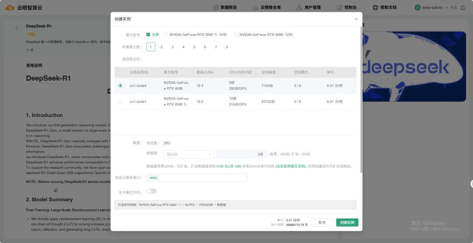This screenshot has height=243, width=473.
Task: Select compute count 4
Action: pyautogui.click(x=184, y=47)
